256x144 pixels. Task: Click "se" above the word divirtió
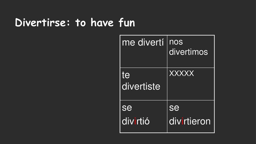coord(127,108)
